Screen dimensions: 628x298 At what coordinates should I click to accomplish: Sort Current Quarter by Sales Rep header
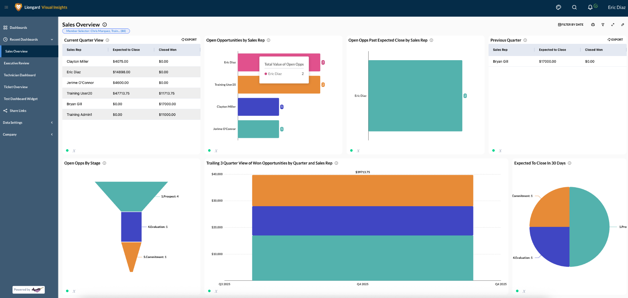click(x=74, y=50)
